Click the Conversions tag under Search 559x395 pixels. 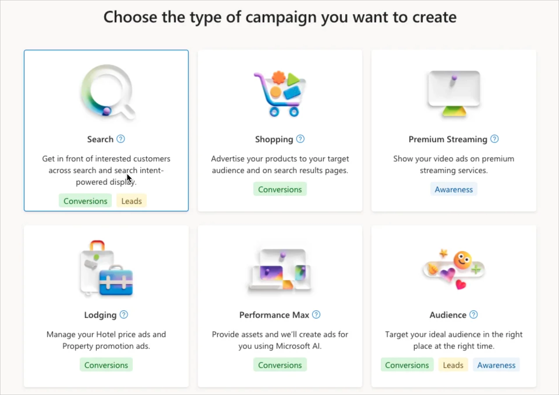point(85,200)
